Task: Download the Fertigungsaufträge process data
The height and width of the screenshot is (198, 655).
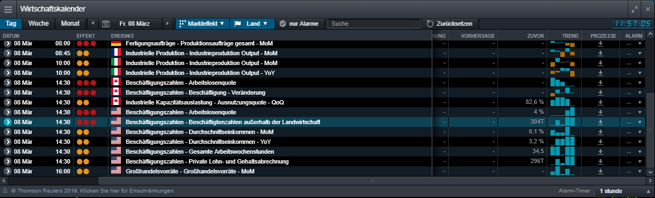Action: point(600,43)
